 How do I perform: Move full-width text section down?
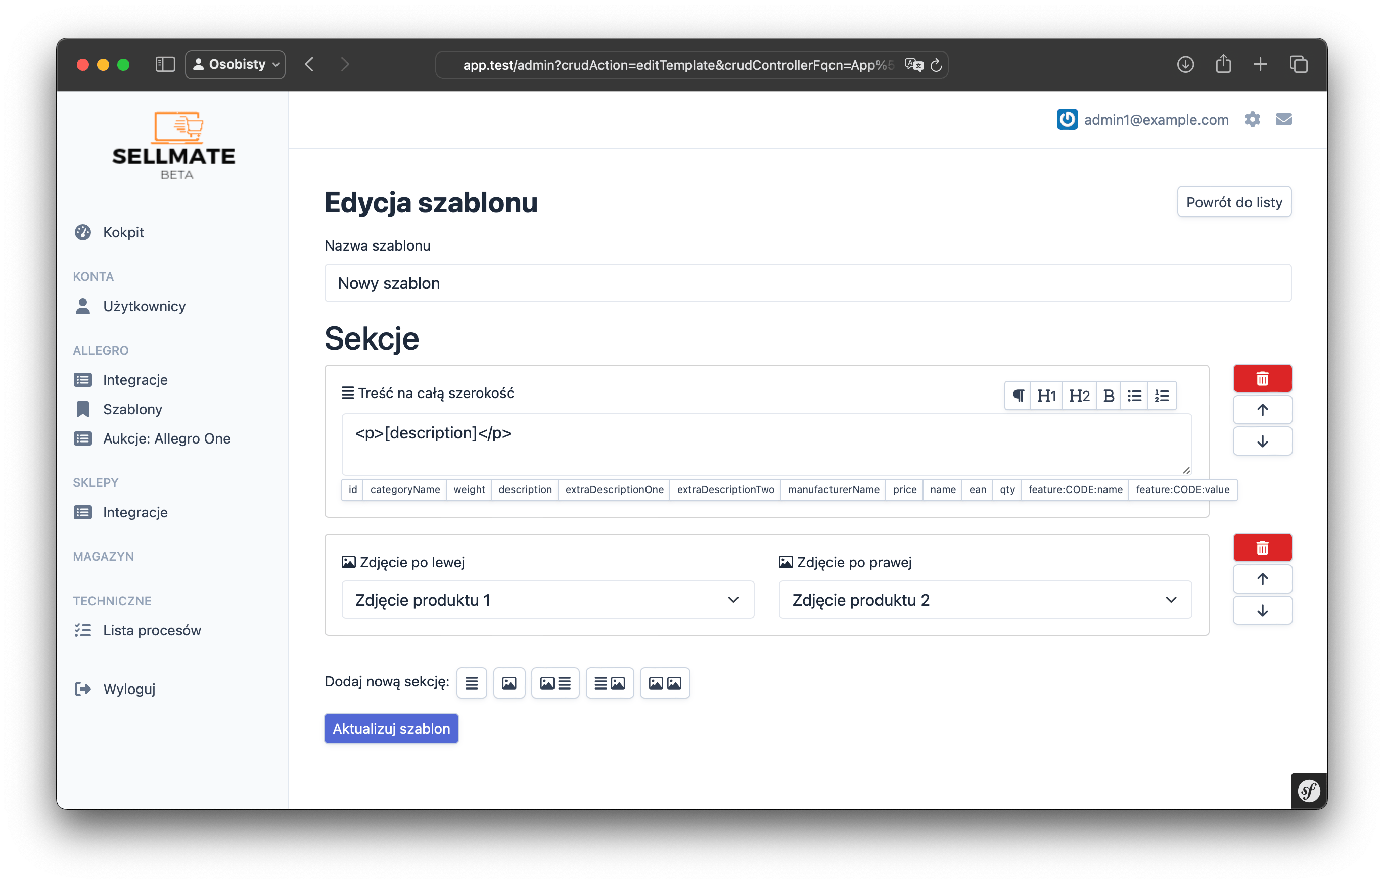pyautogui.click(x=1262, y=441)
